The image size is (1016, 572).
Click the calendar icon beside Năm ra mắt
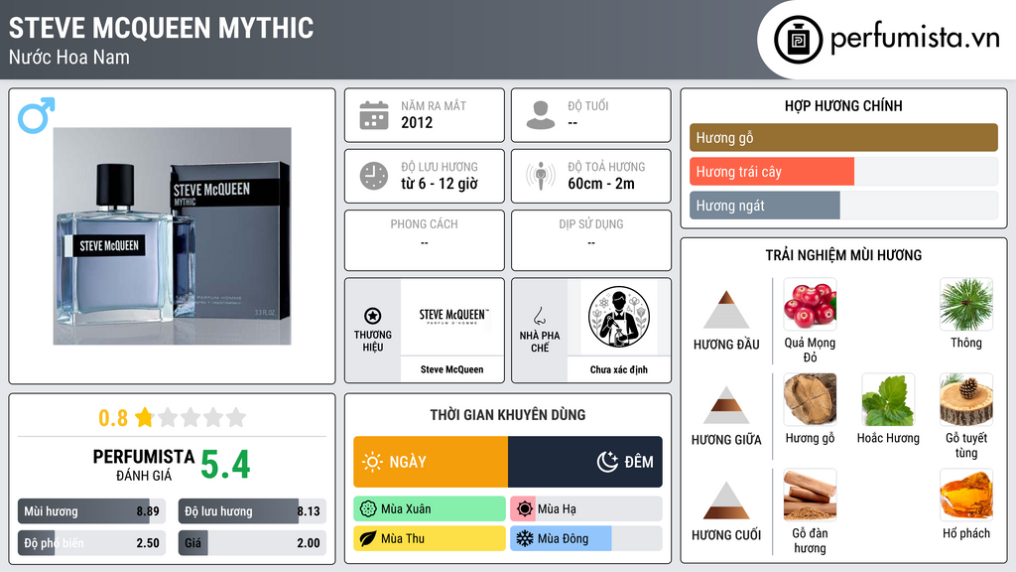click(x=374, y=115)
